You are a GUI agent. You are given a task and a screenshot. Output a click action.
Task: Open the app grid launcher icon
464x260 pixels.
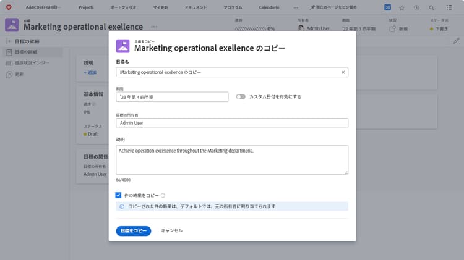449,7
